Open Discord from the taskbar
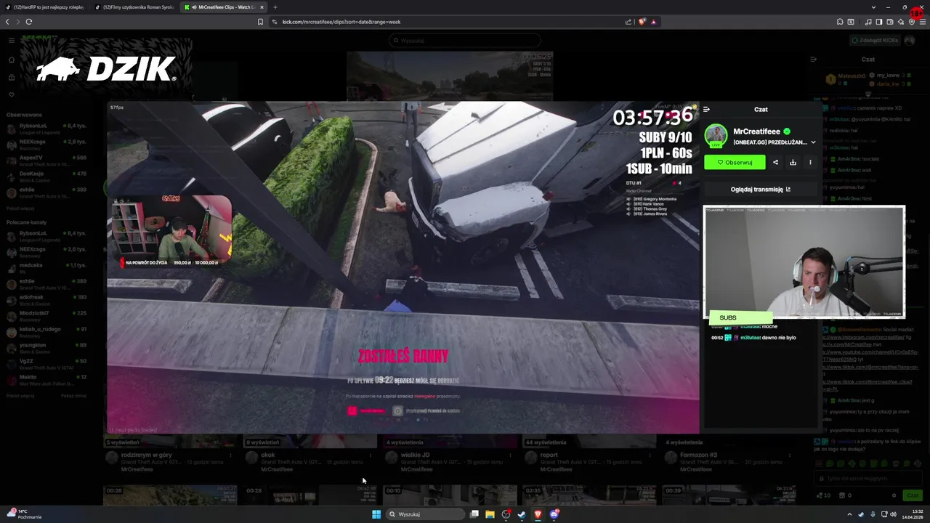The image size is (930, 523). pyautogui.click(x=554, y=514)
